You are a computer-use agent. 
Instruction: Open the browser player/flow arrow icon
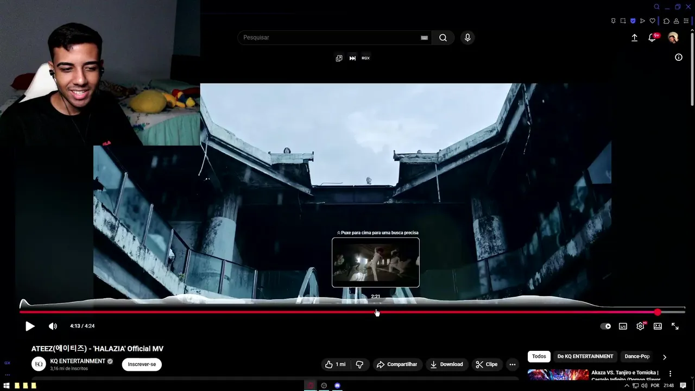(x=642, y=21)
